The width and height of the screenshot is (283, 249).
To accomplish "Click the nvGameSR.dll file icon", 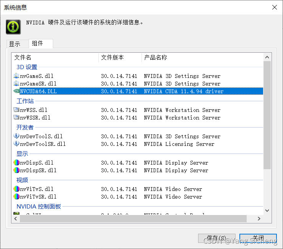I will (x=16, y=83).
